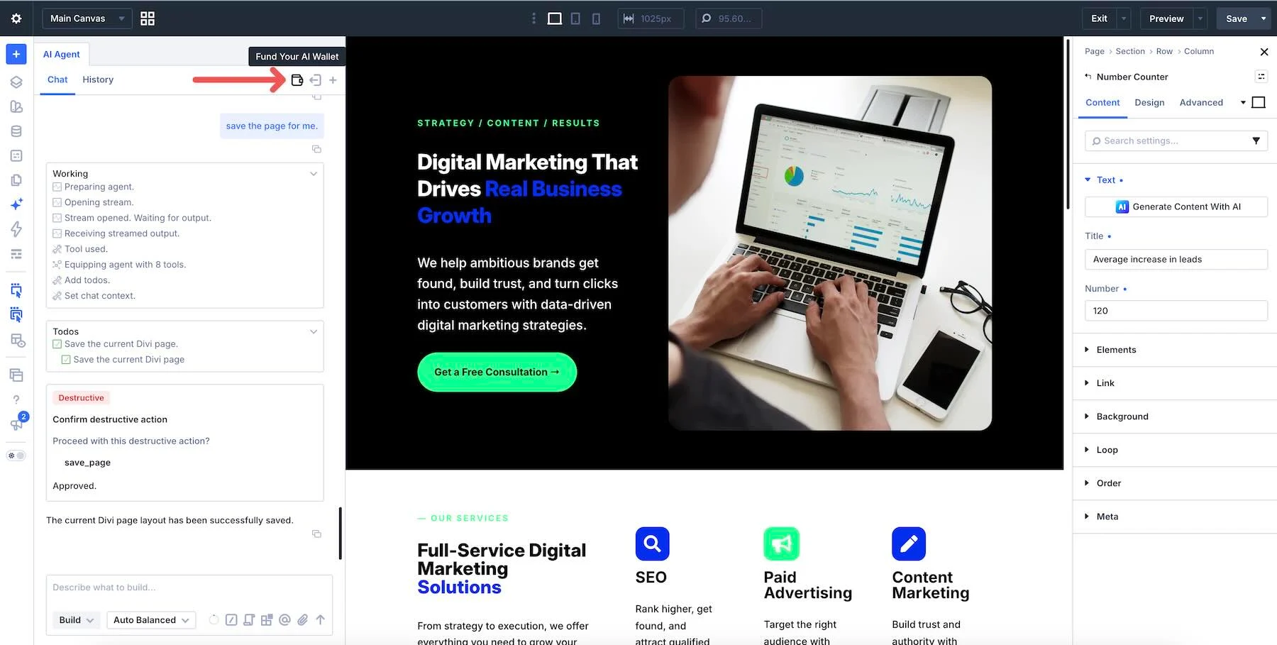Click the mention @ icon in chat

click(x=284, y=619)
